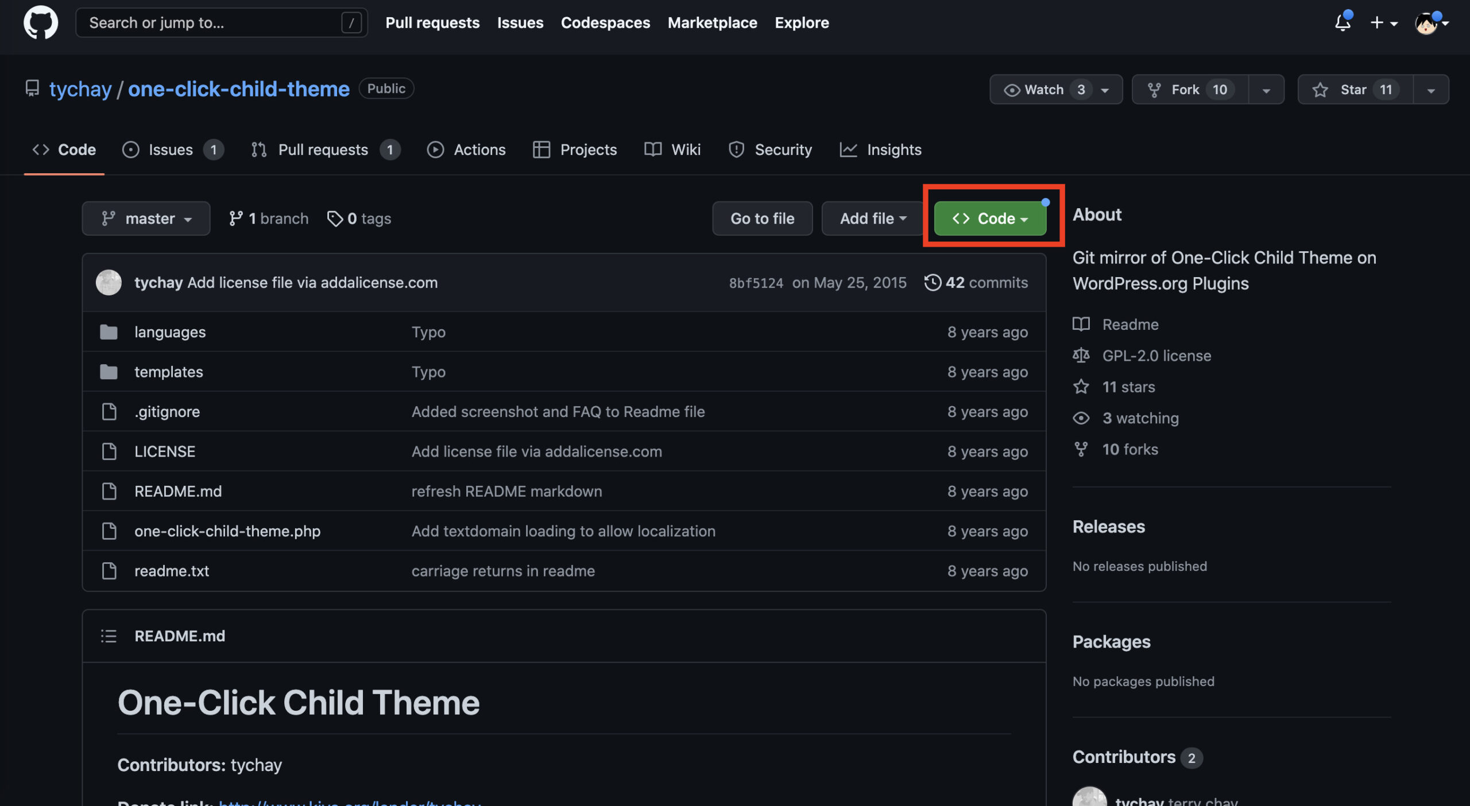Open the user avatar menu
The image size is (1470, 806).
click(1431, 23)
